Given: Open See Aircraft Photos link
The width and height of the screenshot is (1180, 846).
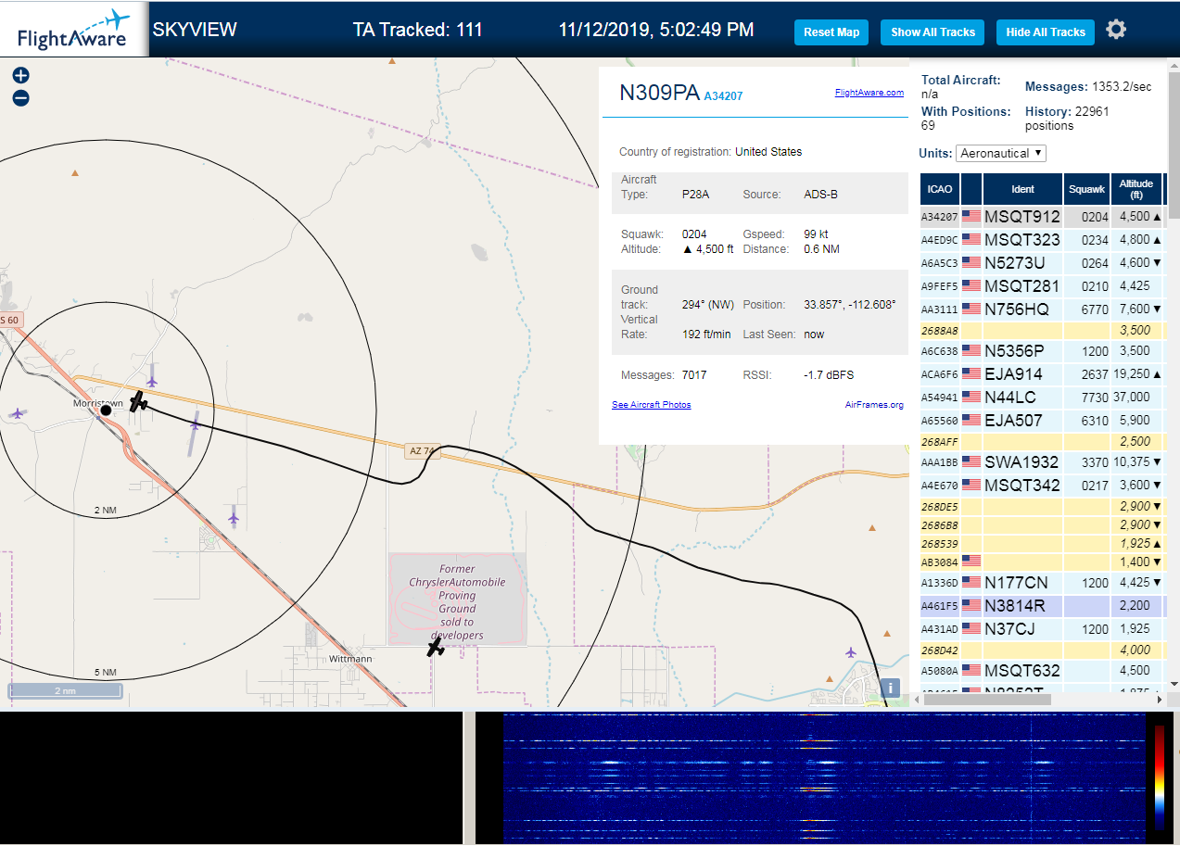Looking at the screenshot, I should [x=651, y=405].
